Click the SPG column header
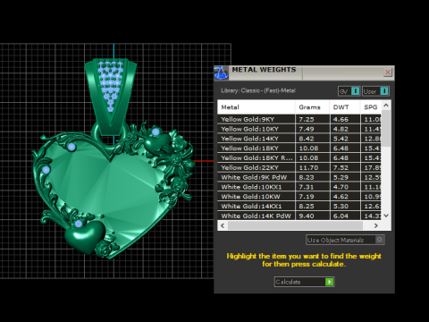 point(371,107)
